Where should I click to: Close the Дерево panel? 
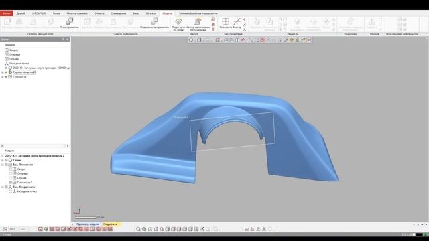[x=68, y=39]
